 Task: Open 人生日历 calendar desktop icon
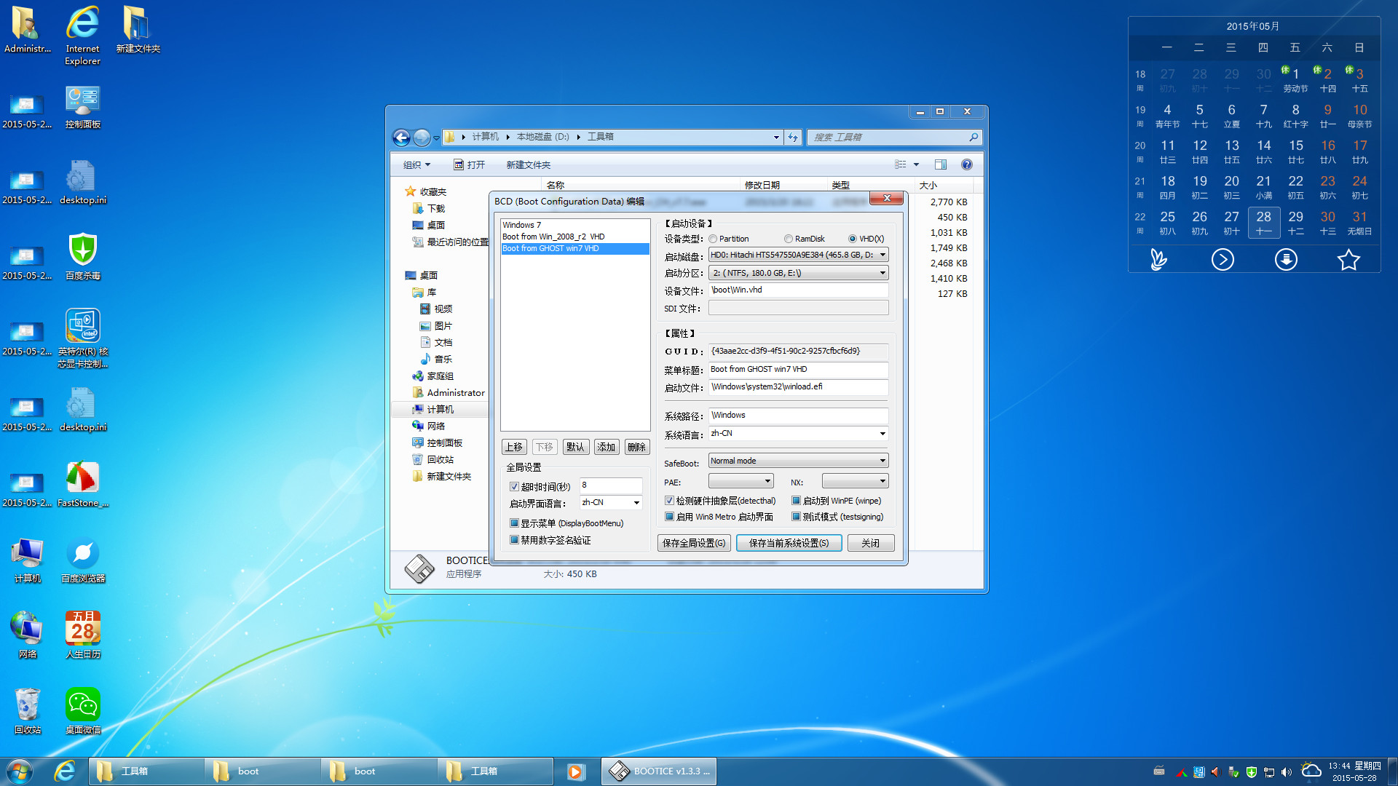82,635
